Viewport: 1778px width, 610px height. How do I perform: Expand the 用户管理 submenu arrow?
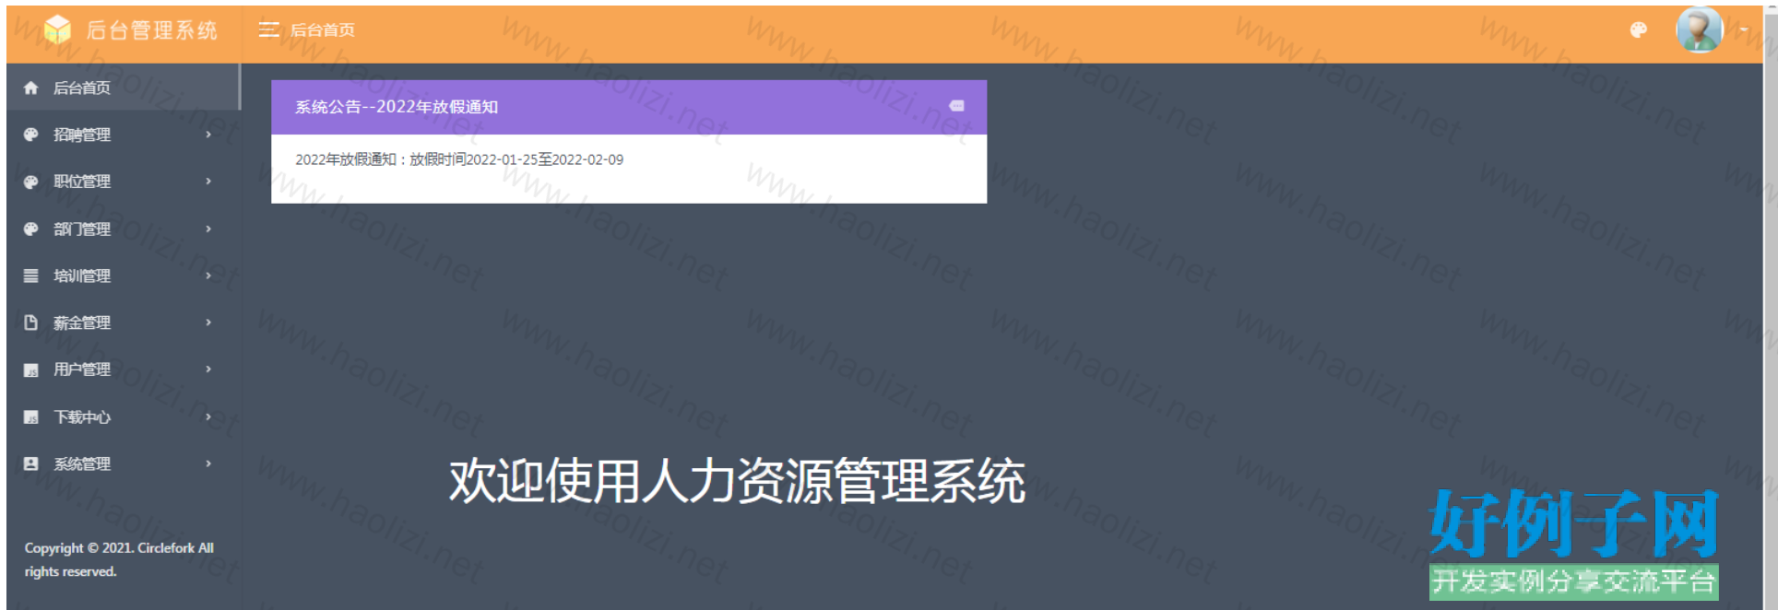point(208,370)
